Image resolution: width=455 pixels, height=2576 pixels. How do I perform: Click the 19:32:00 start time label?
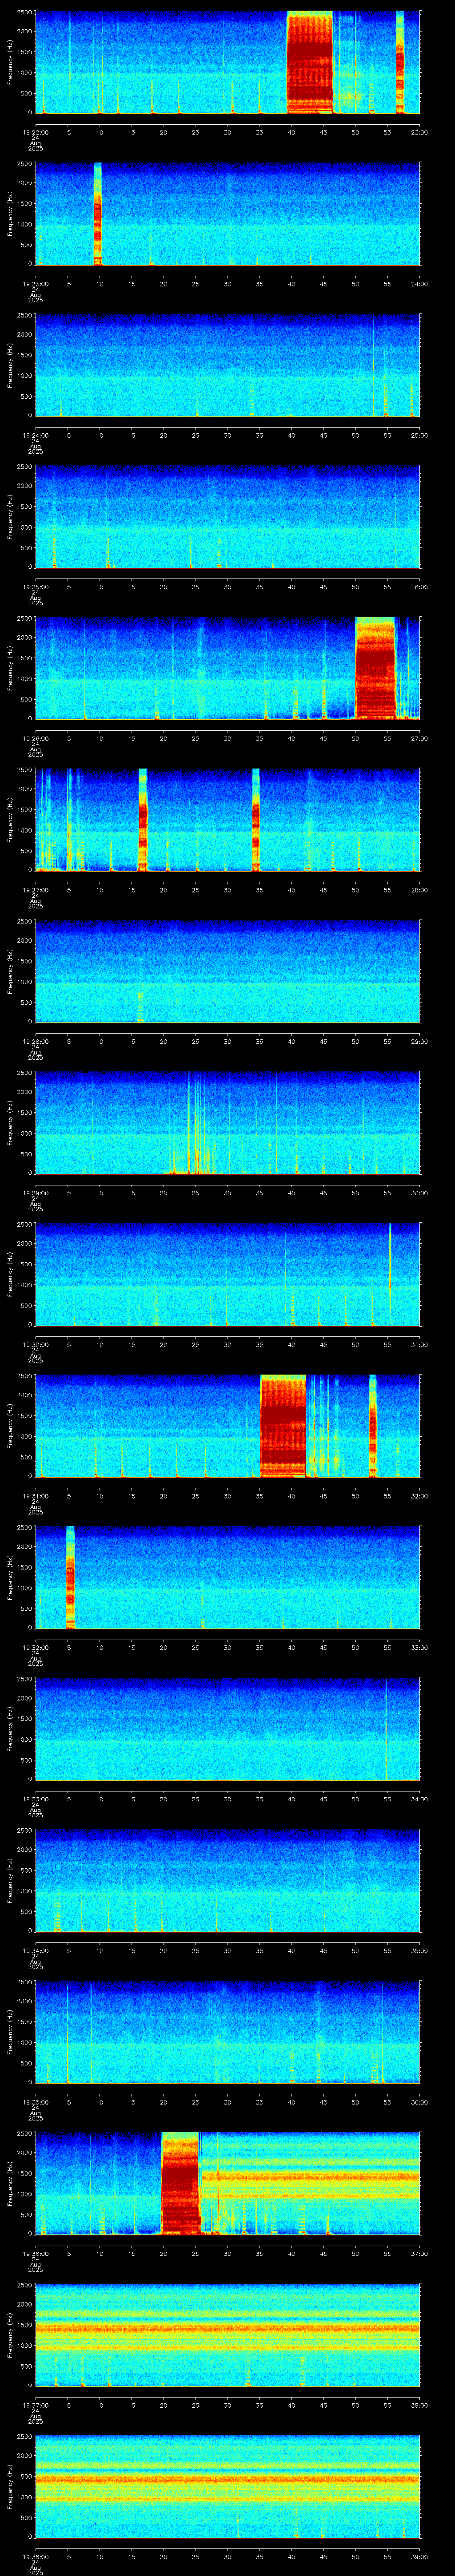coord(35,1647)
